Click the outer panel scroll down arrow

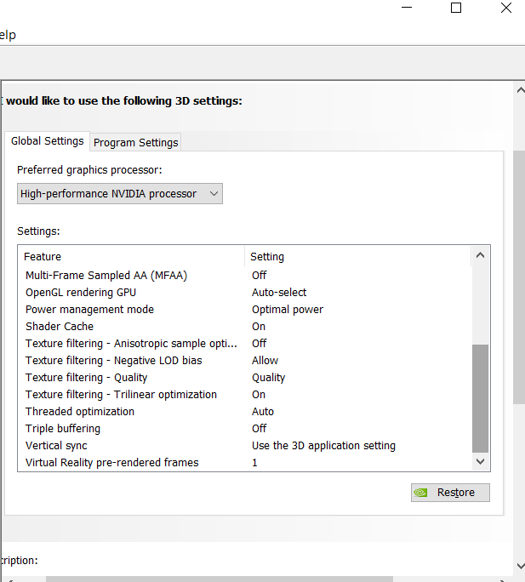point(521,566)
